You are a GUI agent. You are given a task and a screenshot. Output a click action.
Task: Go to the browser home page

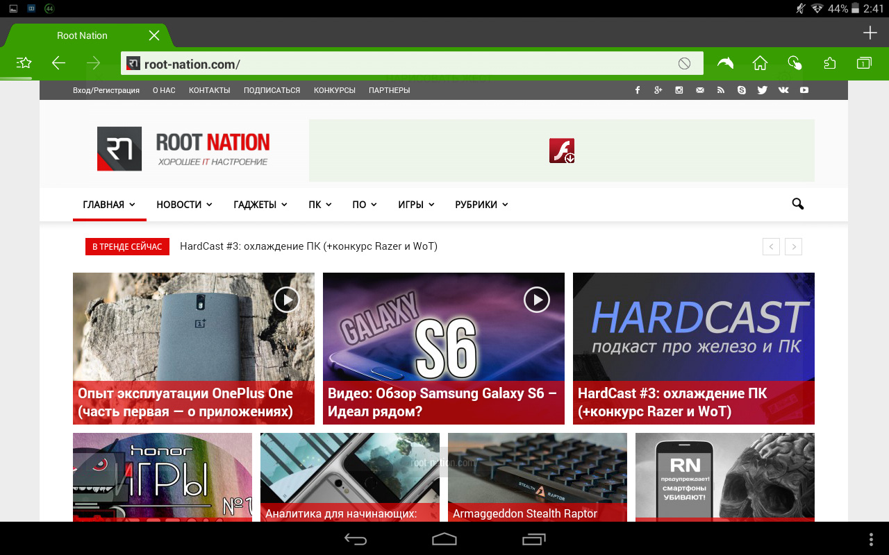click(760, 63)
